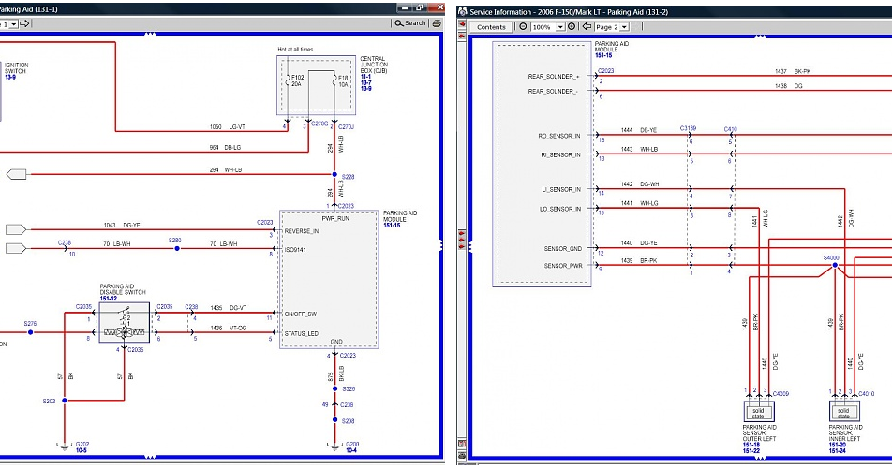This screenshot has height=468, width=892.
Task: Zoom in using the plus magnifier icon
Action: point(572,27)
